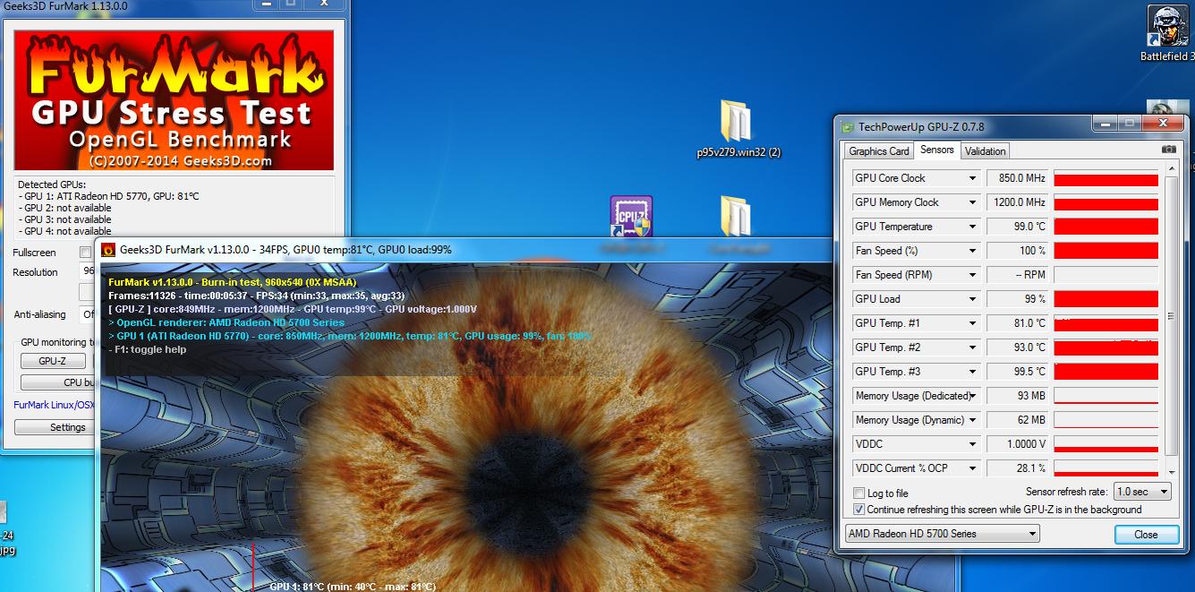Expand the GPU Temp. #2 dropdown
Viewport: 1195px width, 592px height.
(x=972, y=347)
